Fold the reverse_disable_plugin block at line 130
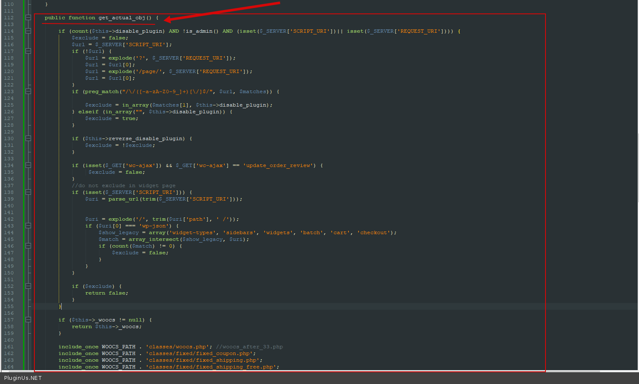 pyautogui.click(x=28, y=138)
